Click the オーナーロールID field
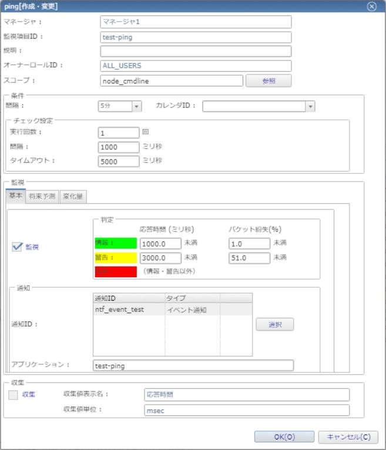The width and height of the screenshot is (386, 450). [196, 66]
